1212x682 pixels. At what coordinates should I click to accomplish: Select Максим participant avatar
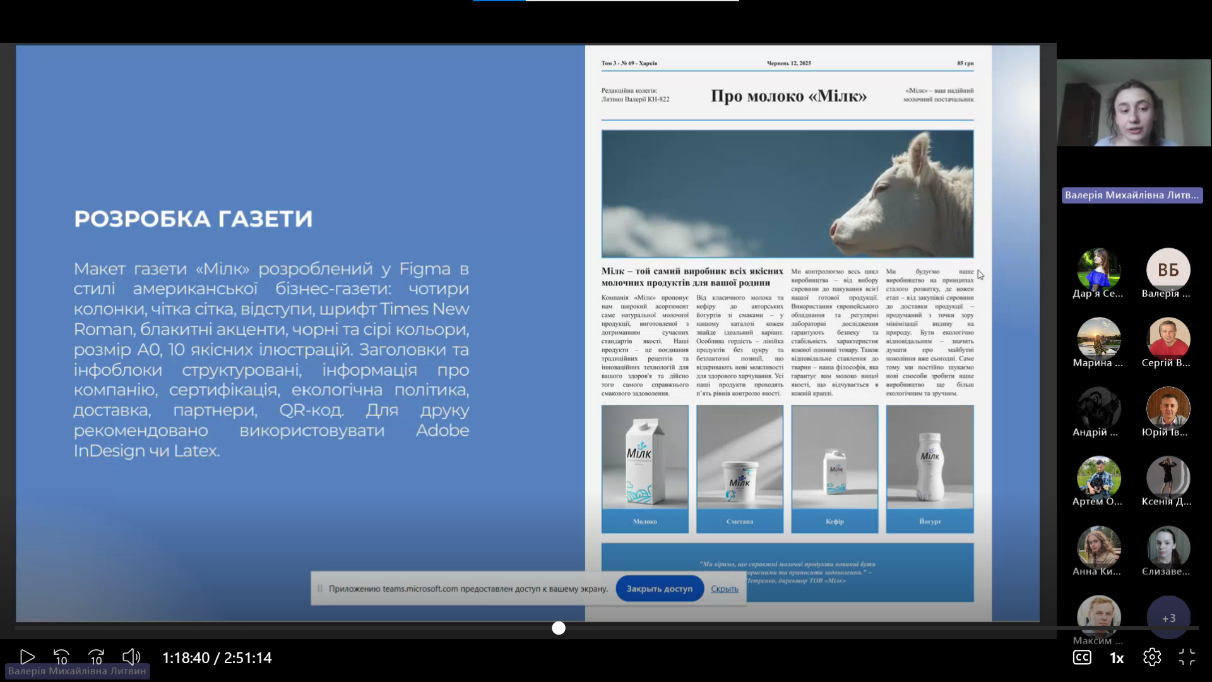[x=1098, y=616]
